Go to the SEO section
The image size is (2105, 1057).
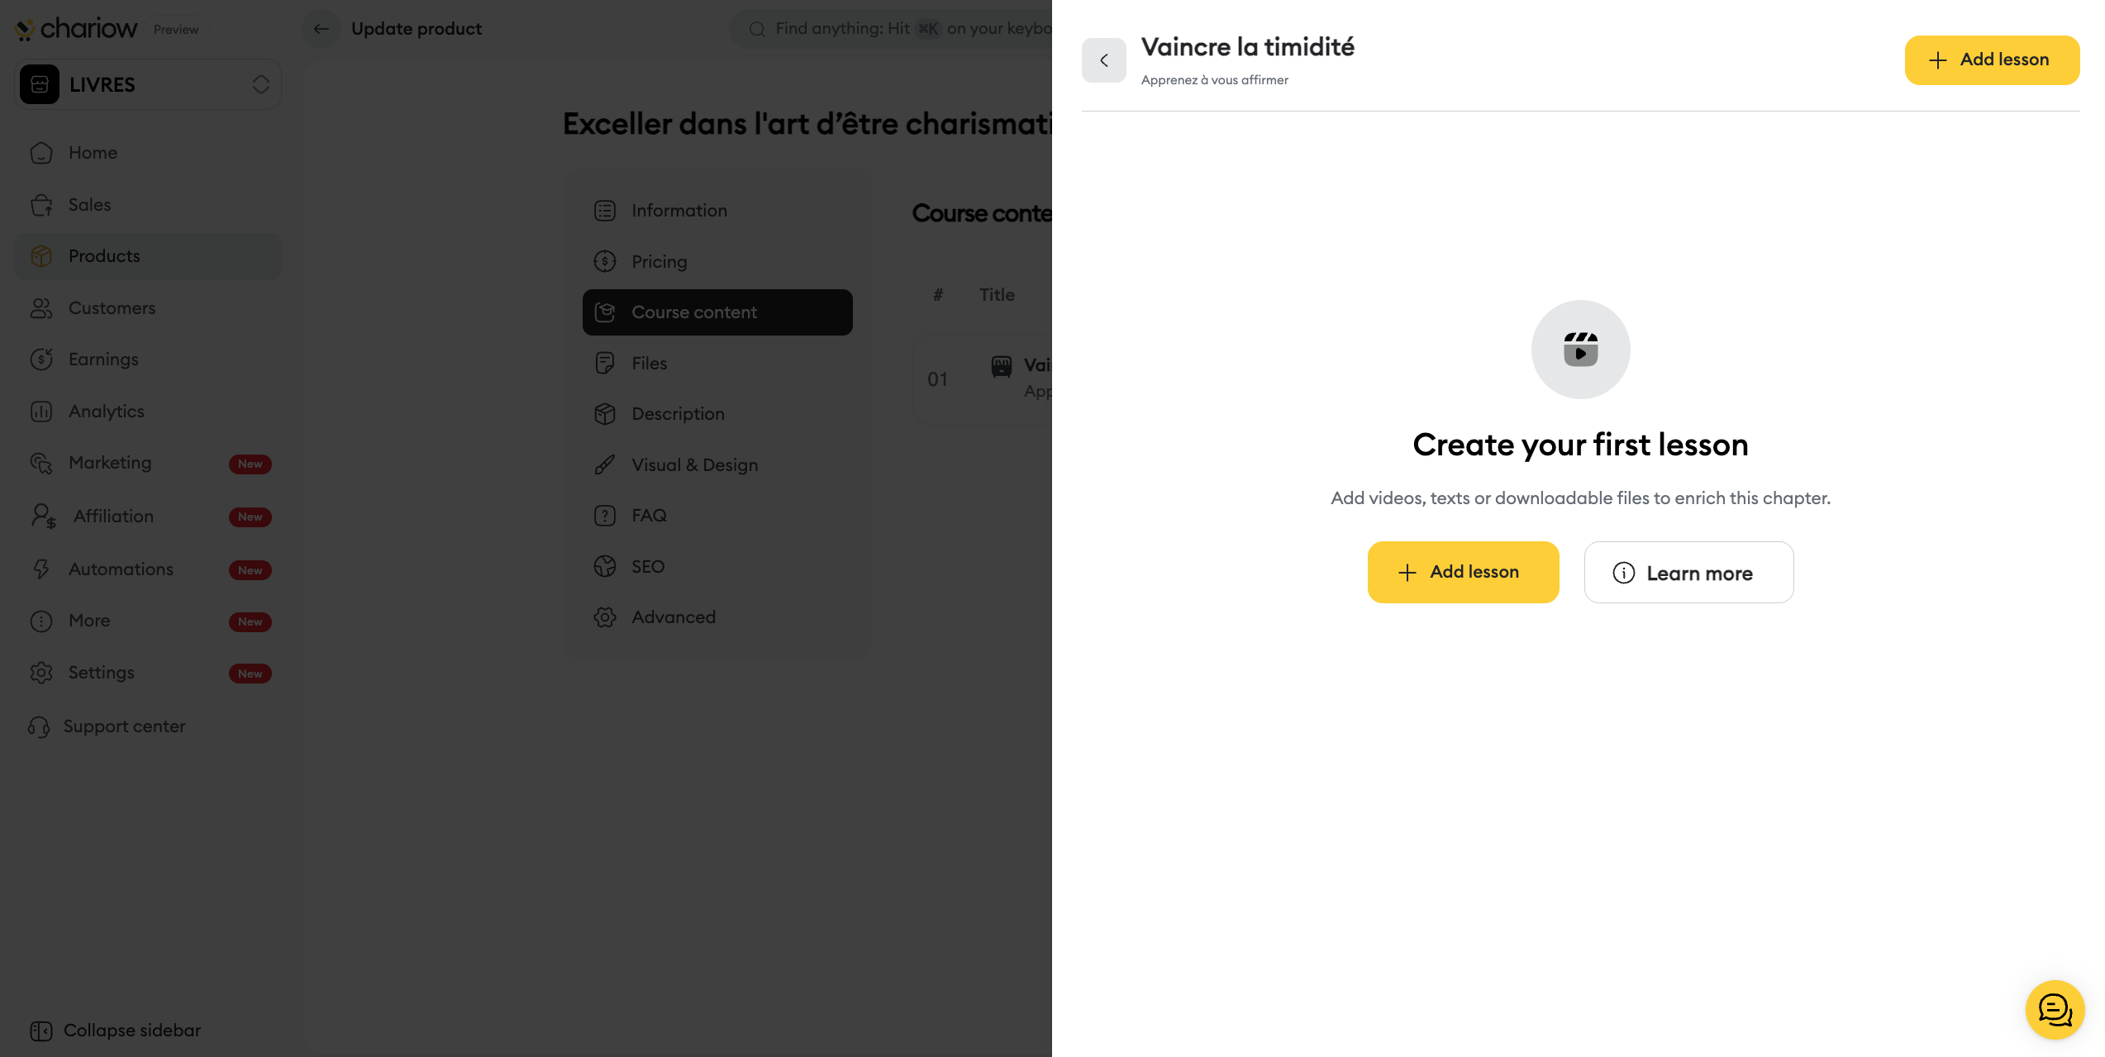[648, 567]
